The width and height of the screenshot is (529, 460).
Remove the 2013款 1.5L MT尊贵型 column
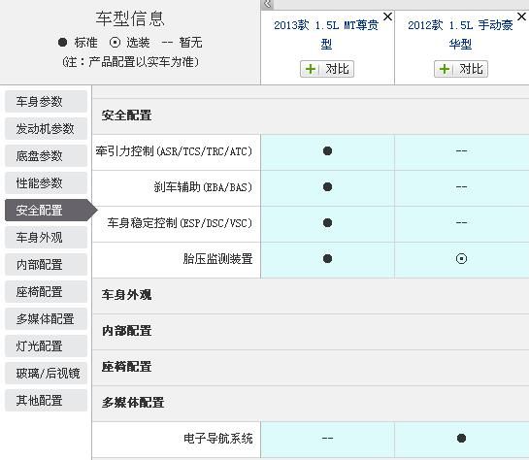(x=388, y=16)
